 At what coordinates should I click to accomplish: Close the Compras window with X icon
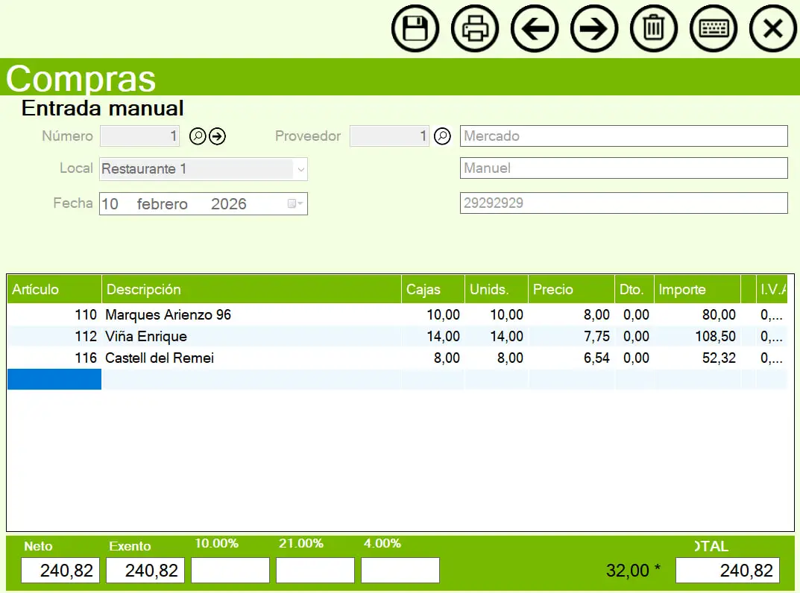773,29
